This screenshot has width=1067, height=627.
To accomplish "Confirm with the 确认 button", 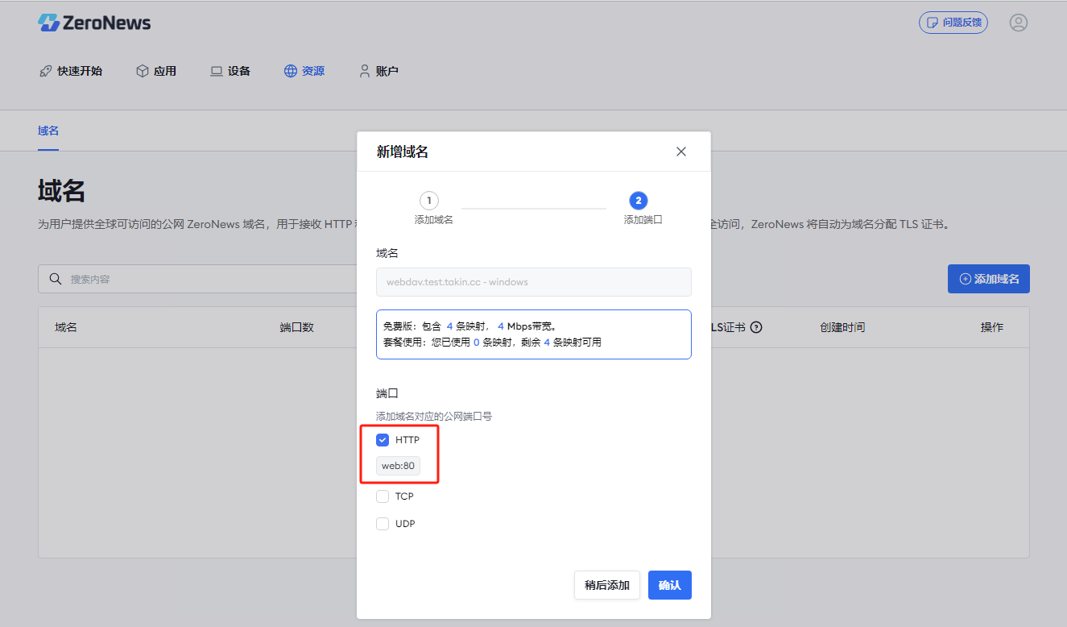I will coord(670,585).
